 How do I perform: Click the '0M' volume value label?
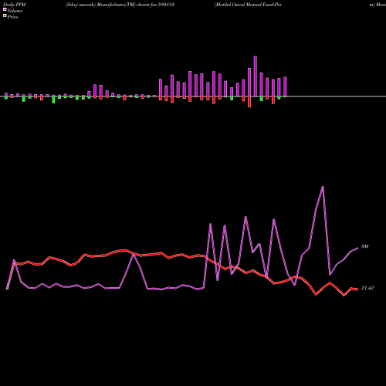click(x=364, y=246)
